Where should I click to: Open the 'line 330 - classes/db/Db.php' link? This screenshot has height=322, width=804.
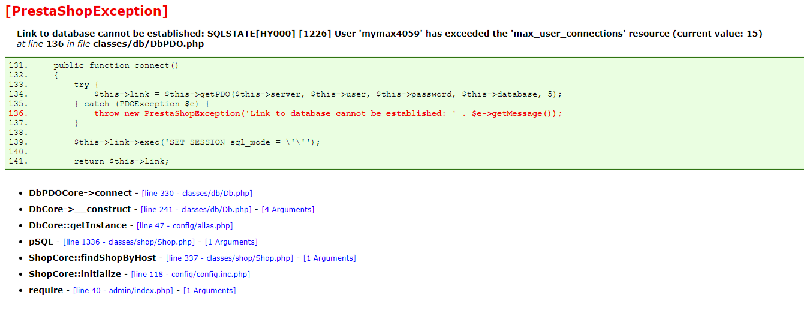[x=197, y=194]
